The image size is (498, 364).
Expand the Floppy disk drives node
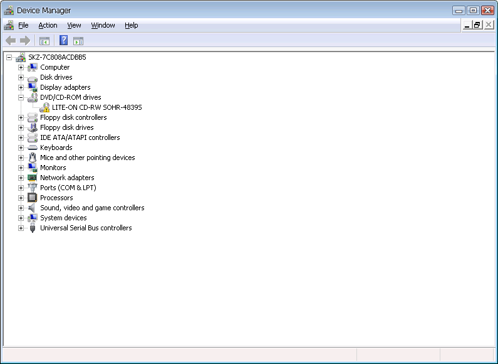point(21,128)
